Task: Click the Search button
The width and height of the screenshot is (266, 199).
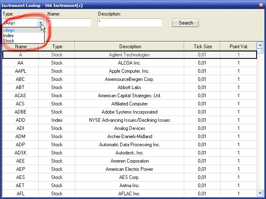Action: coord(186,23)
